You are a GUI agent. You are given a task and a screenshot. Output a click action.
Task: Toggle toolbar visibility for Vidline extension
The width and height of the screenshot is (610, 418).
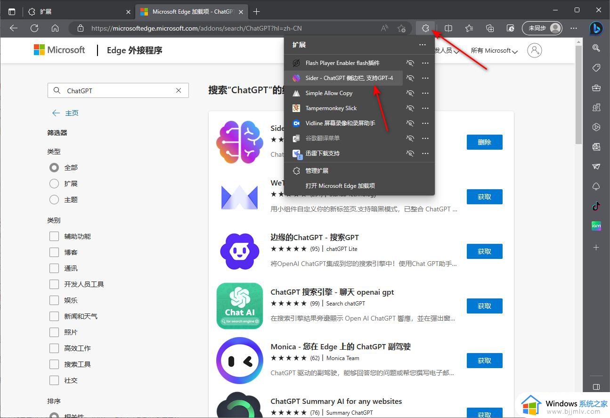pyautogui.click(x=410, y=123)
